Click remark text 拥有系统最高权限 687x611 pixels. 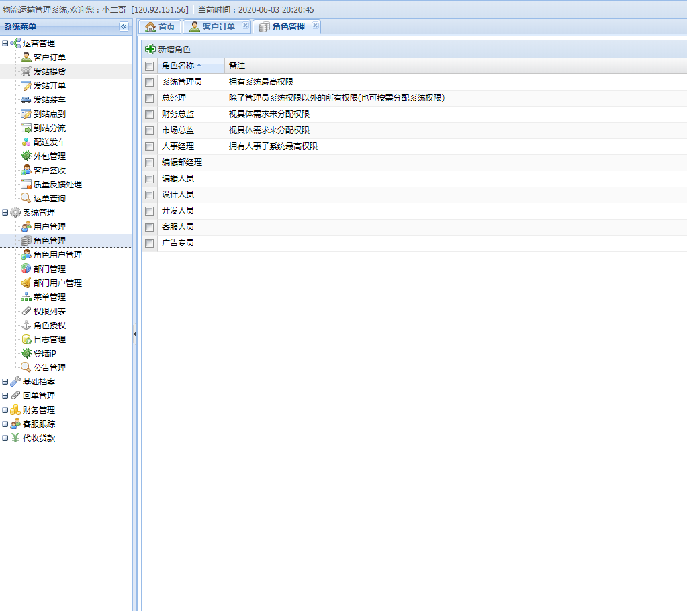(x=261, y=82)
